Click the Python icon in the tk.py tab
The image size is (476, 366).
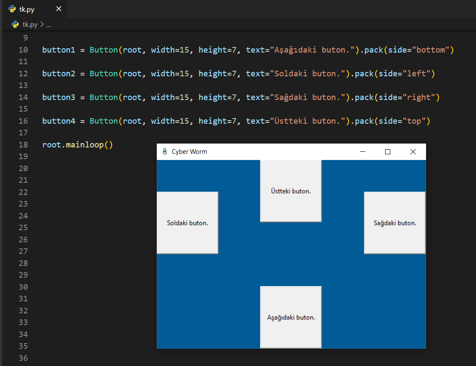(12, 9)
